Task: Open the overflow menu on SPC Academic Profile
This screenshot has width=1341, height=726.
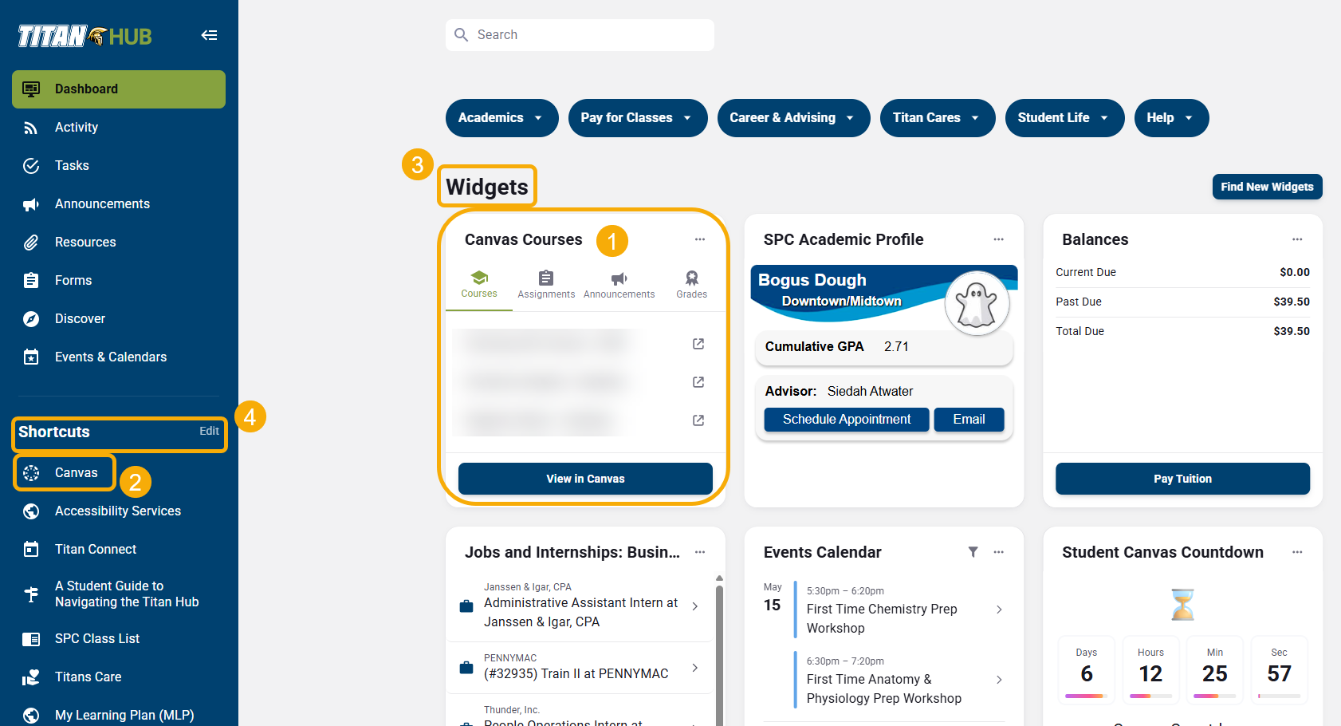Action: (998, 239)
